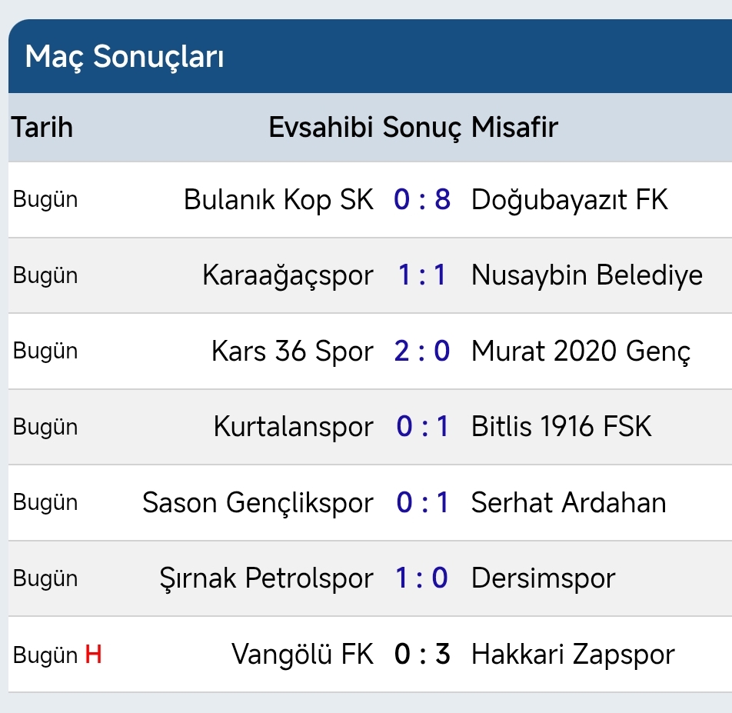View the 0 : 3 Vangölü–Hakkari result
The image size is (732, 713).
(x=422, y=655)
